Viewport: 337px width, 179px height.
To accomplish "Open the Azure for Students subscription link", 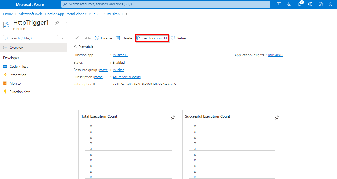I will tap(126, 77).
